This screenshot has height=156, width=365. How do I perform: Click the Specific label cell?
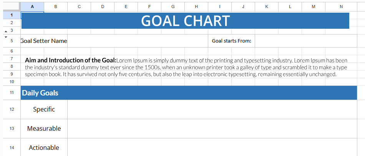44,109
